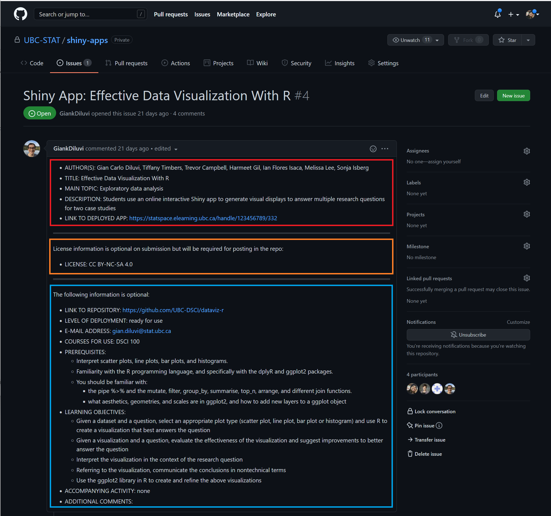Open the user avatar menu
Viewport: 551px width, 516px height.
(x=532, y=14)
